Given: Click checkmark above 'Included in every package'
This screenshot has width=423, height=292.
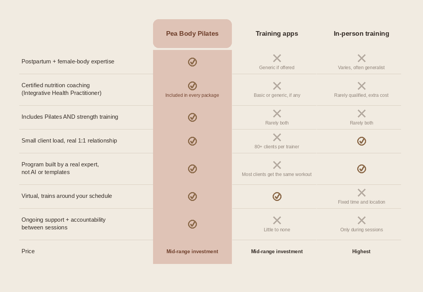Looking at the screenshot, I should (x=192, y=86).
